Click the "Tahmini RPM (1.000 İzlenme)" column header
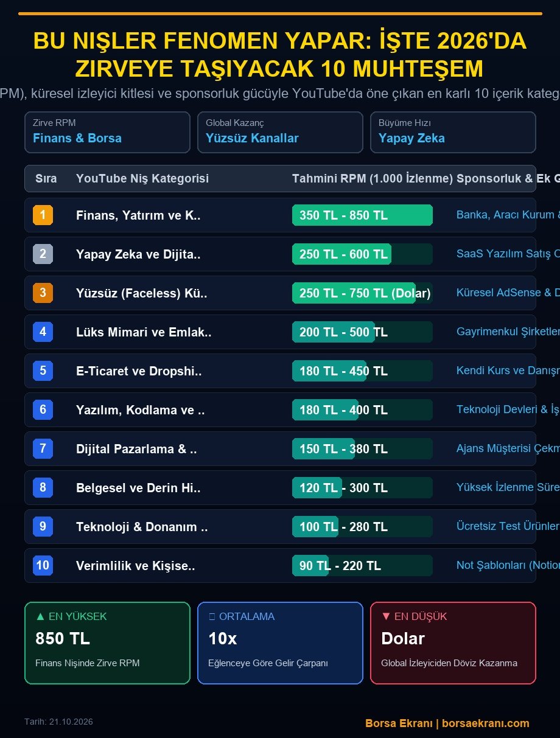 pos(373,178)
